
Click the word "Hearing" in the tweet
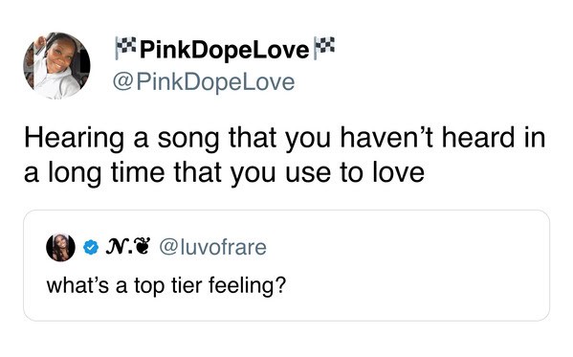click(75, 139)
